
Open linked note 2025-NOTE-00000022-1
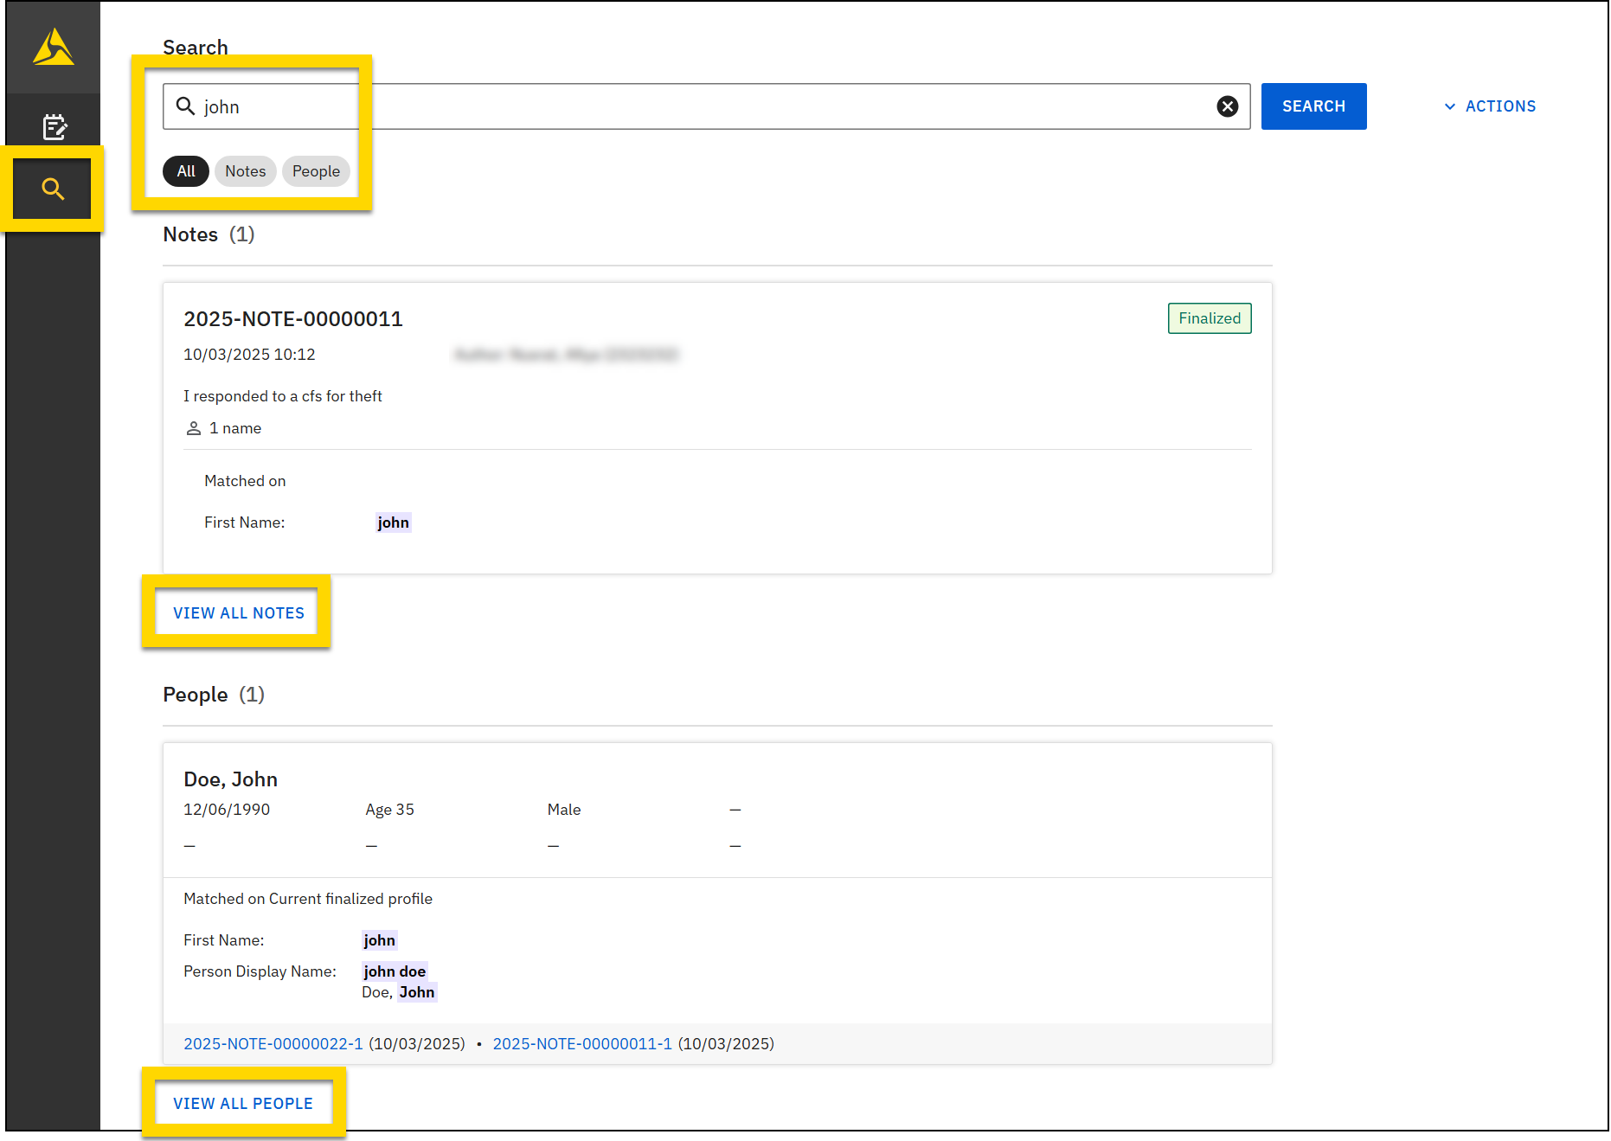[273, 1044]
